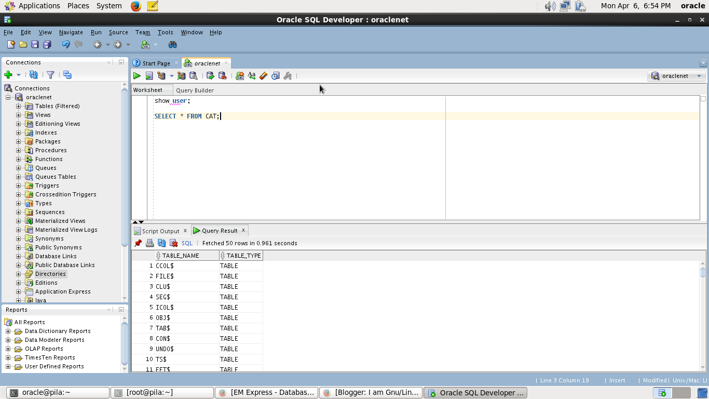Click the Forward navigation arrow icon
This screenshot has width=709, height=399.
tap(118, 45)
